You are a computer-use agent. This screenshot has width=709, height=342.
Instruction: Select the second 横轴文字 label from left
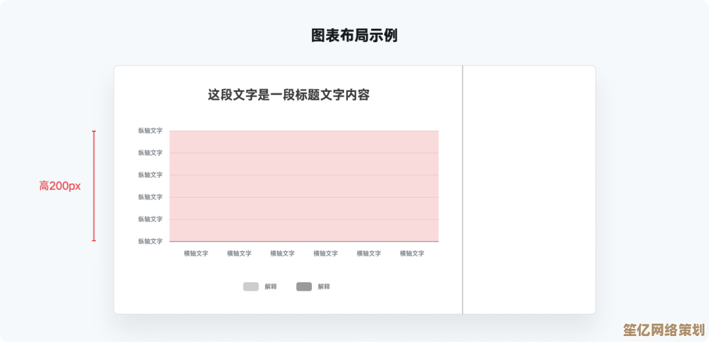click(239, 253)
